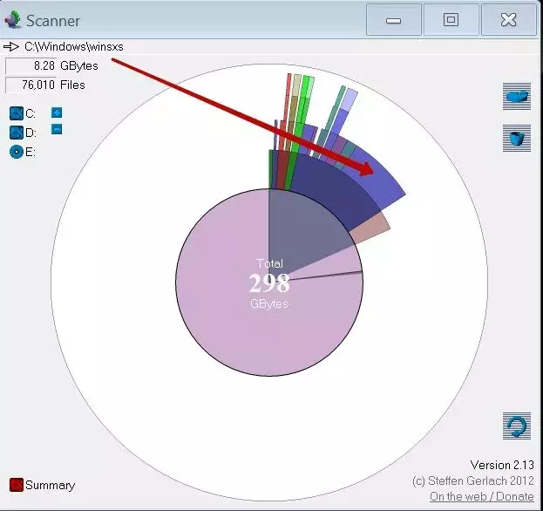Click the blue drive icon on right side
This screenshot has width=543, height=511.
(x=517, y=96)
